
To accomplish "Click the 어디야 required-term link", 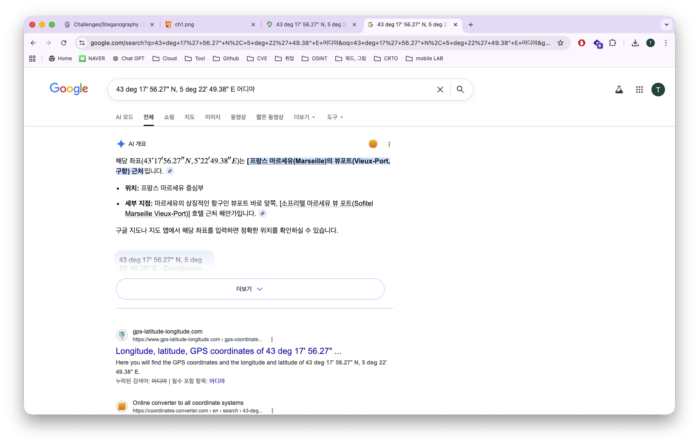I will click(217, 381).
